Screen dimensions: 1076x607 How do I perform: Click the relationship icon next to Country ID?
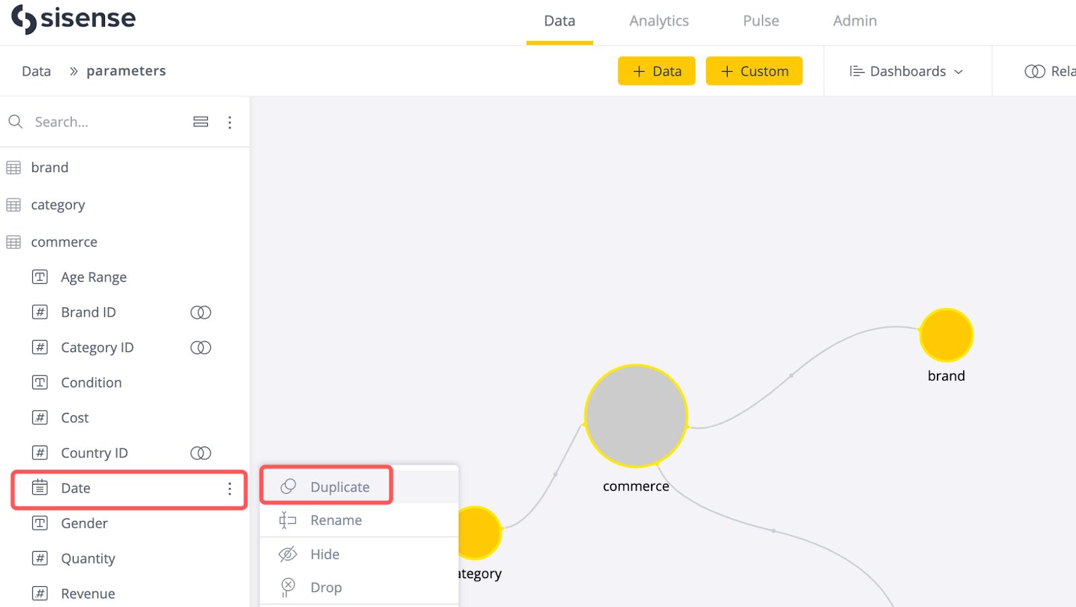tap(200, 453)
